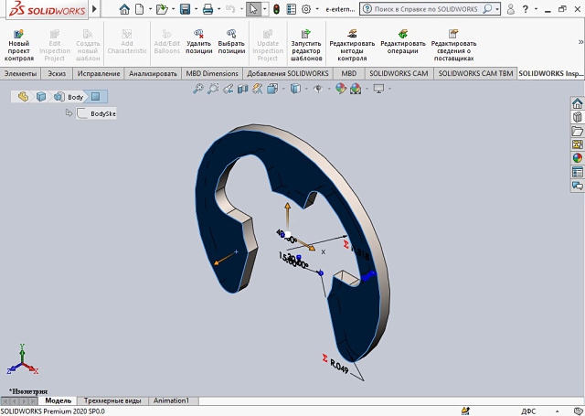Open the Display Style dropdown arrow
This screenshot has width=585, height=416.
point(305,89)
